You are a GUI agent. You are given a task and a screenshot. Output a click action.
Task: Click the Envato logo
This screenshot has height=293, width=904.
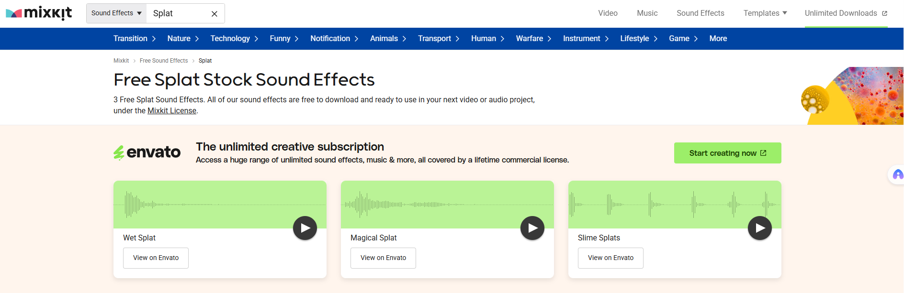(147, 152)
